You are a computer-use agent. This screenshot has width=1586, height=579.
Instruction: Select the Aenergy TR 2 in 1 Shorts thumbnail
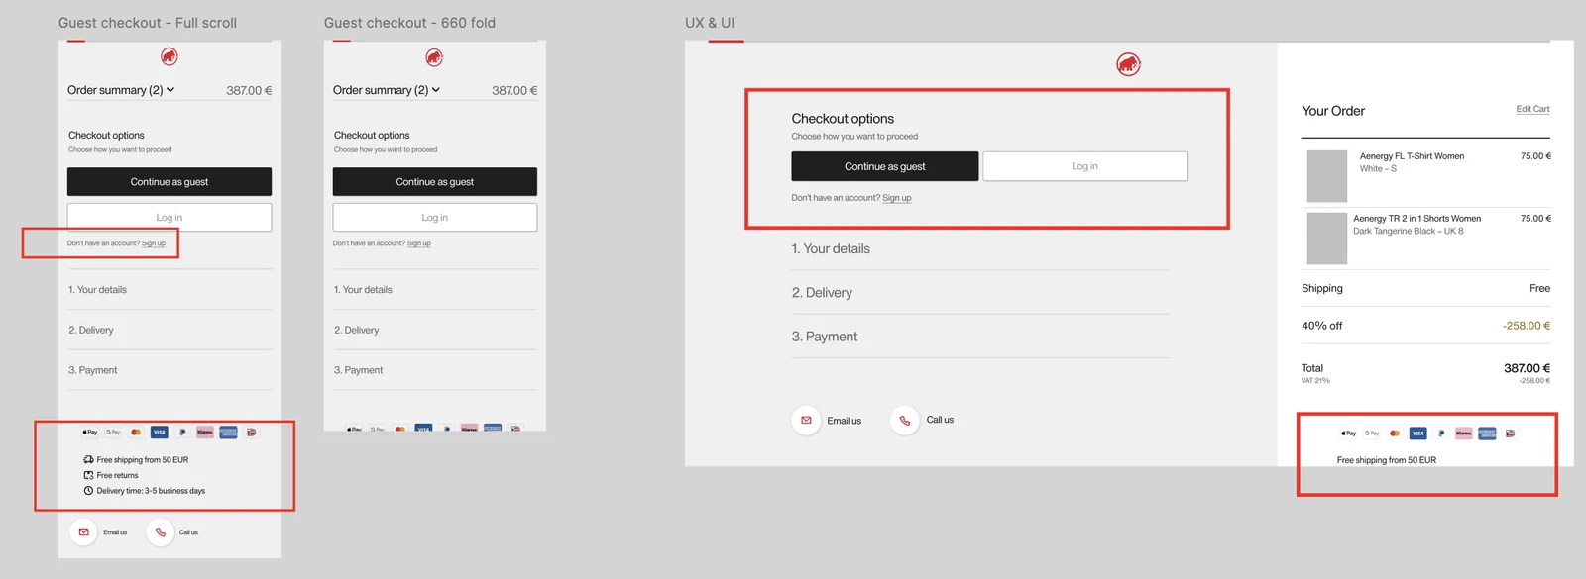1327,239
